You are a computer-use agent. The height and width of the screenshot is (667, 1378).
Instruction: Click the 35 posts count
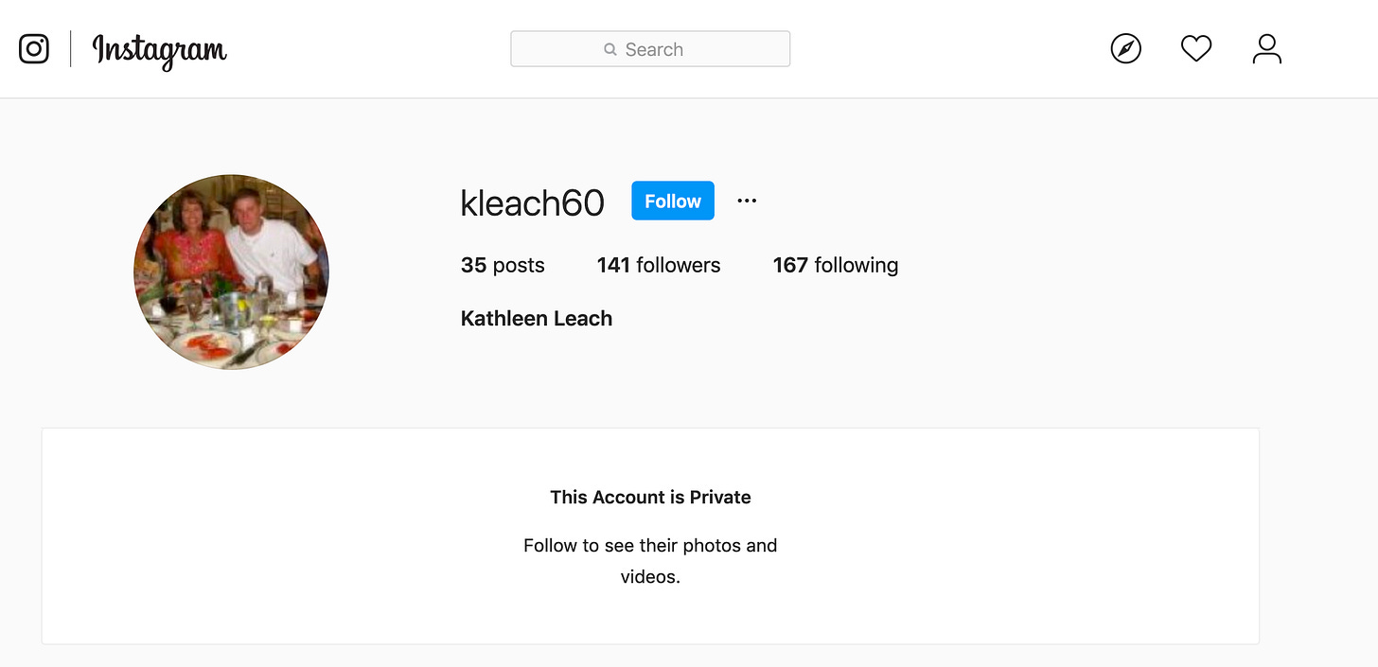(x=503, y=266)
